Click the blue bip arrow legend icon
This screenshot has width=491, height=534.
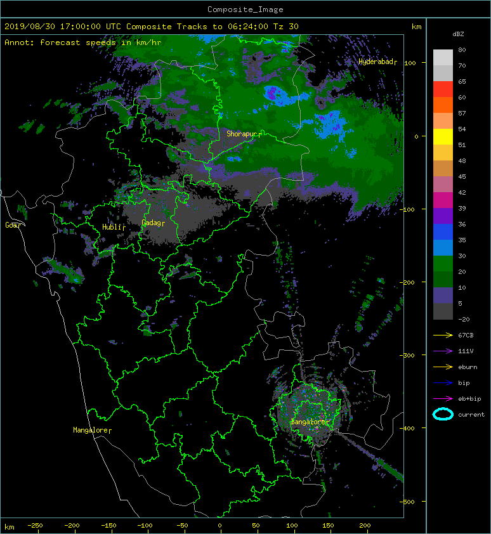[x=443, y=383]
